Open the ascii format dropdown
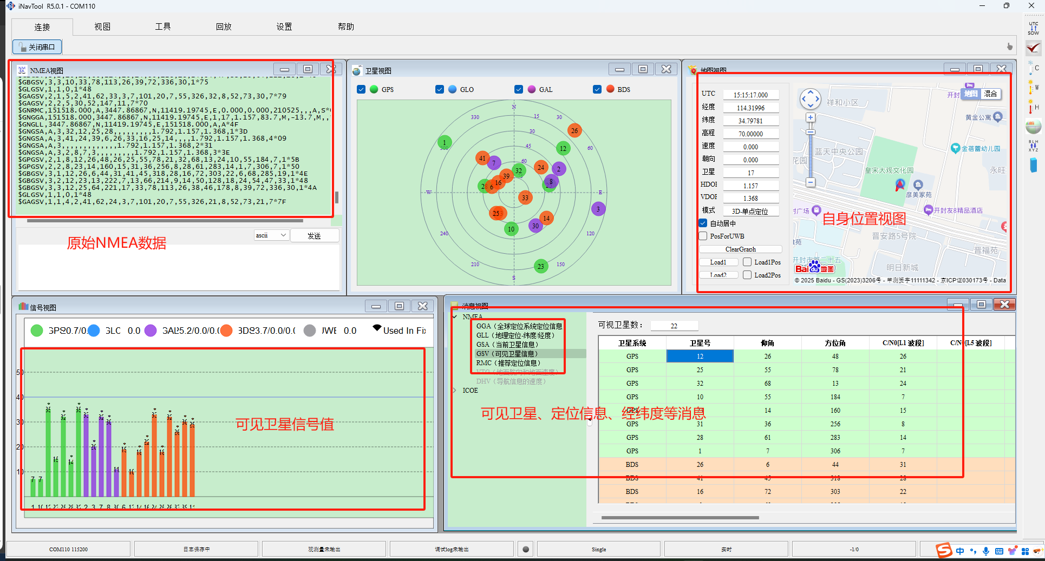The width and height of the screenshot is (1045, 561). click(271, 235)
